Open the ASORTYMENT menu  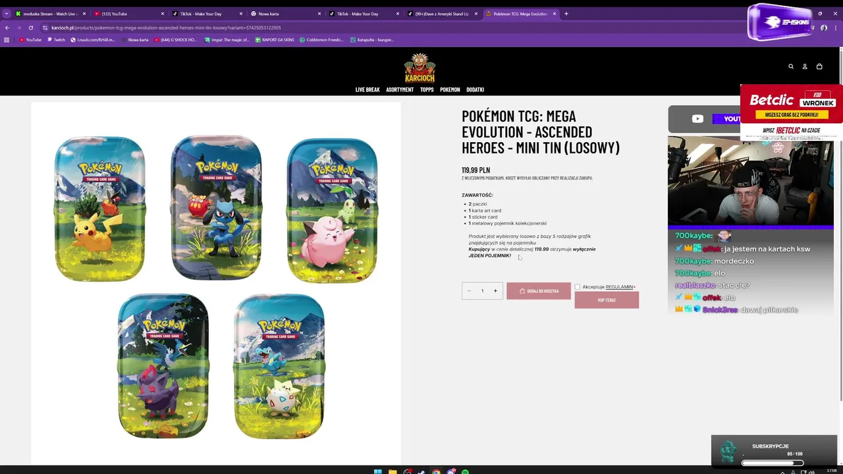click(400, 90)
